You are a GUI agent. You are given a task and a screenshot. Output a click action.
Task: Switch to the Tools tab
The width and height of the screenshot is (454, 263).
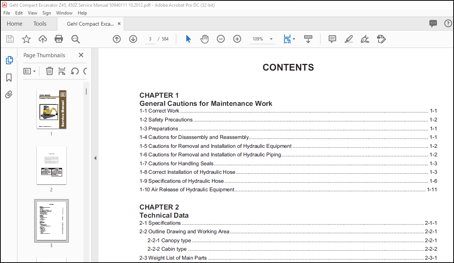pos(40,23)
